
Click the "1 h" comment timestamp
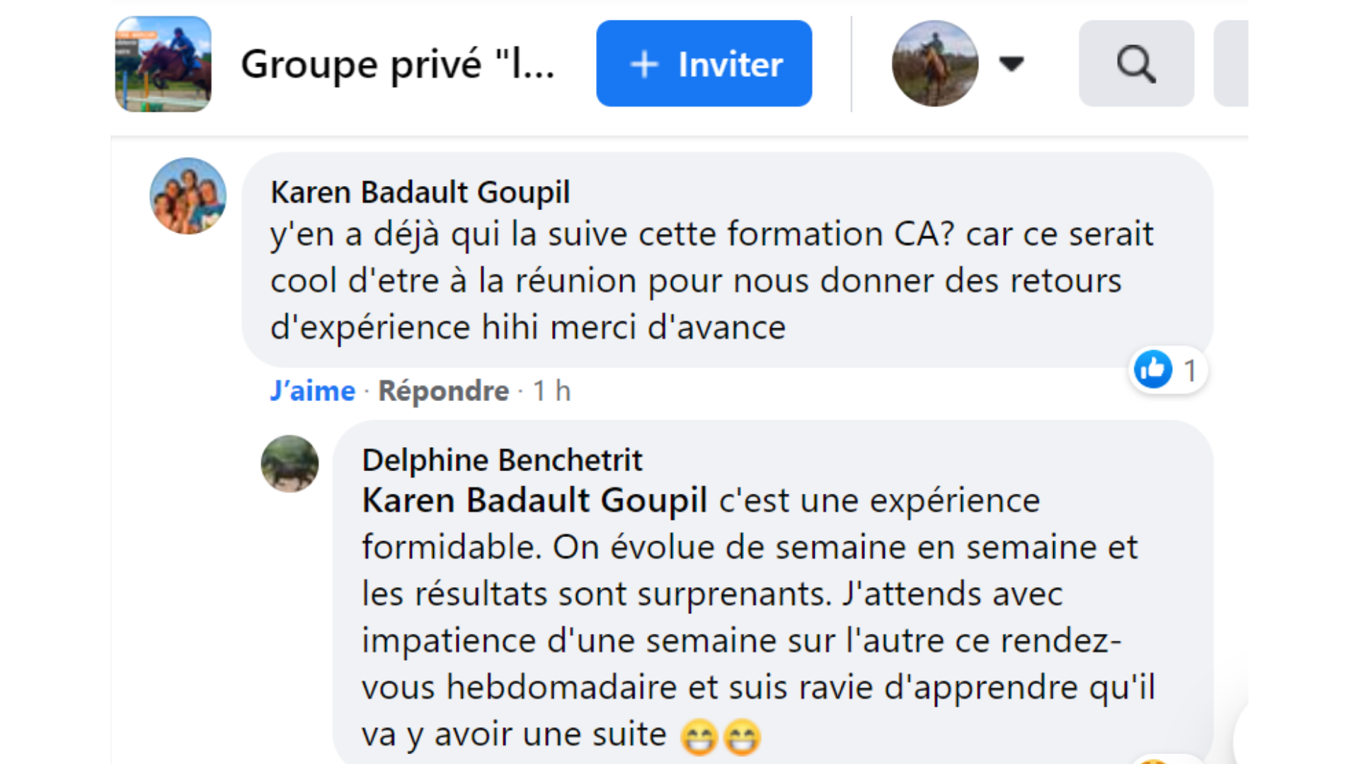[x=551, y=390]
